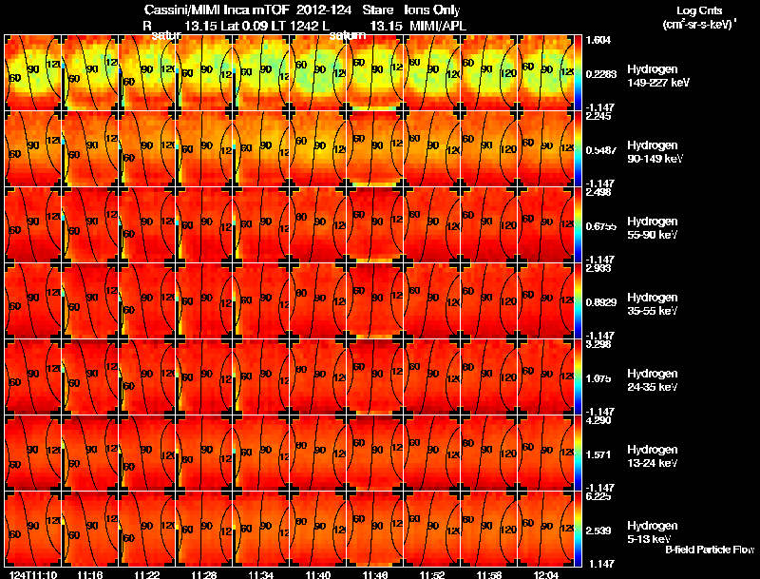Click the color bar for Hydrogen 13-24 keV
The width and height of the screenshot is (760, 579).
578,454
